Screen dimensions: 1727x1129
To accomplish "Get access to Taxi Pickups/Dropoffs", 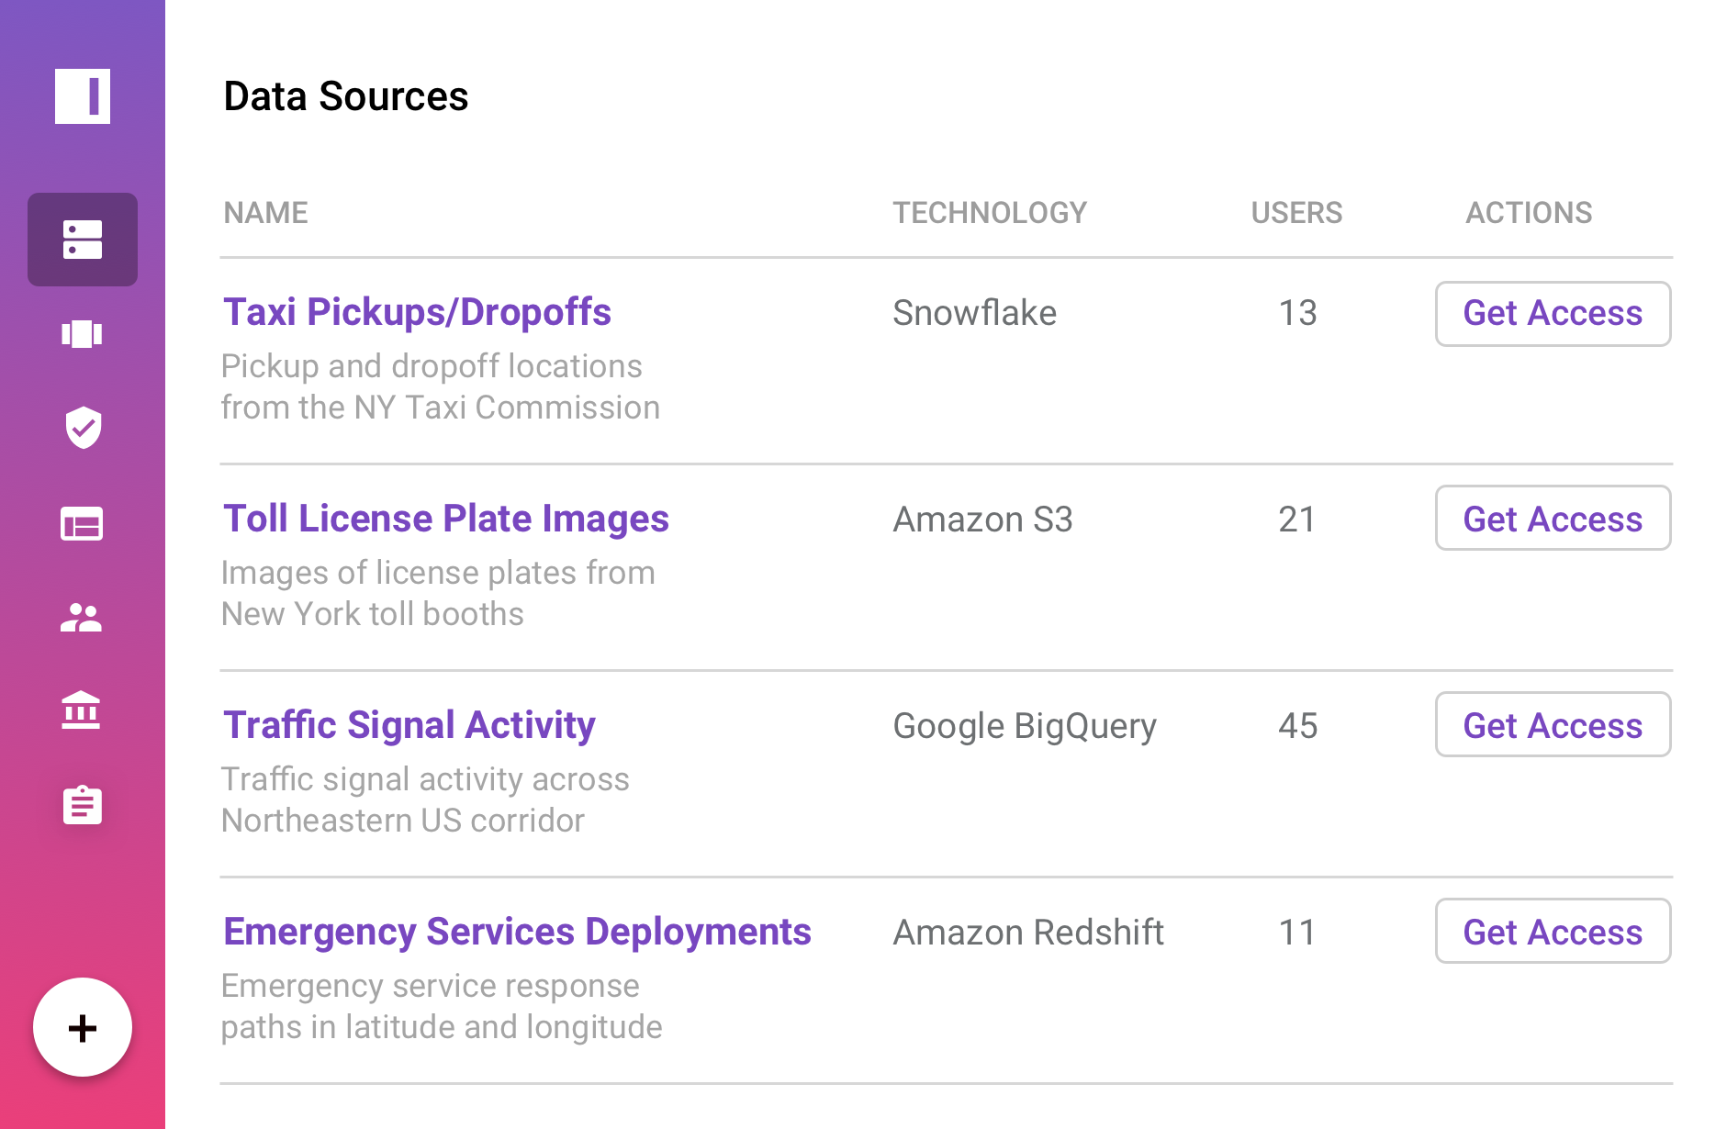I will [1553, 314].
